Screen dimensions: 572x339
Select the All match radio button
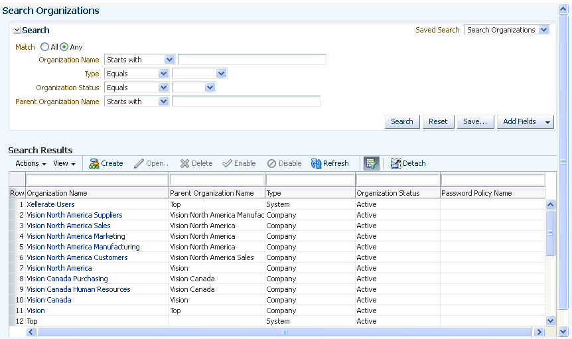click(x=44, y=46)
